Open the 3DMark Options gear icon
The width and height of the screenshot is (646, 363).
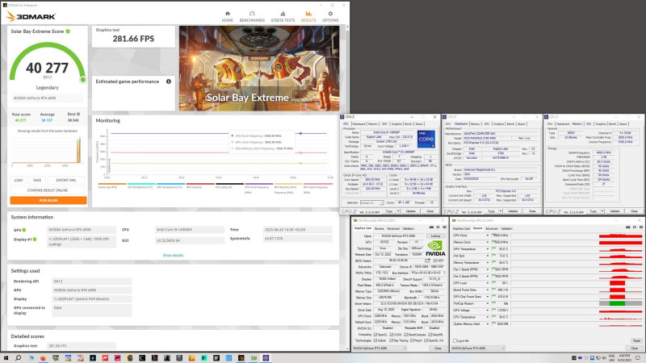point(330,14)
